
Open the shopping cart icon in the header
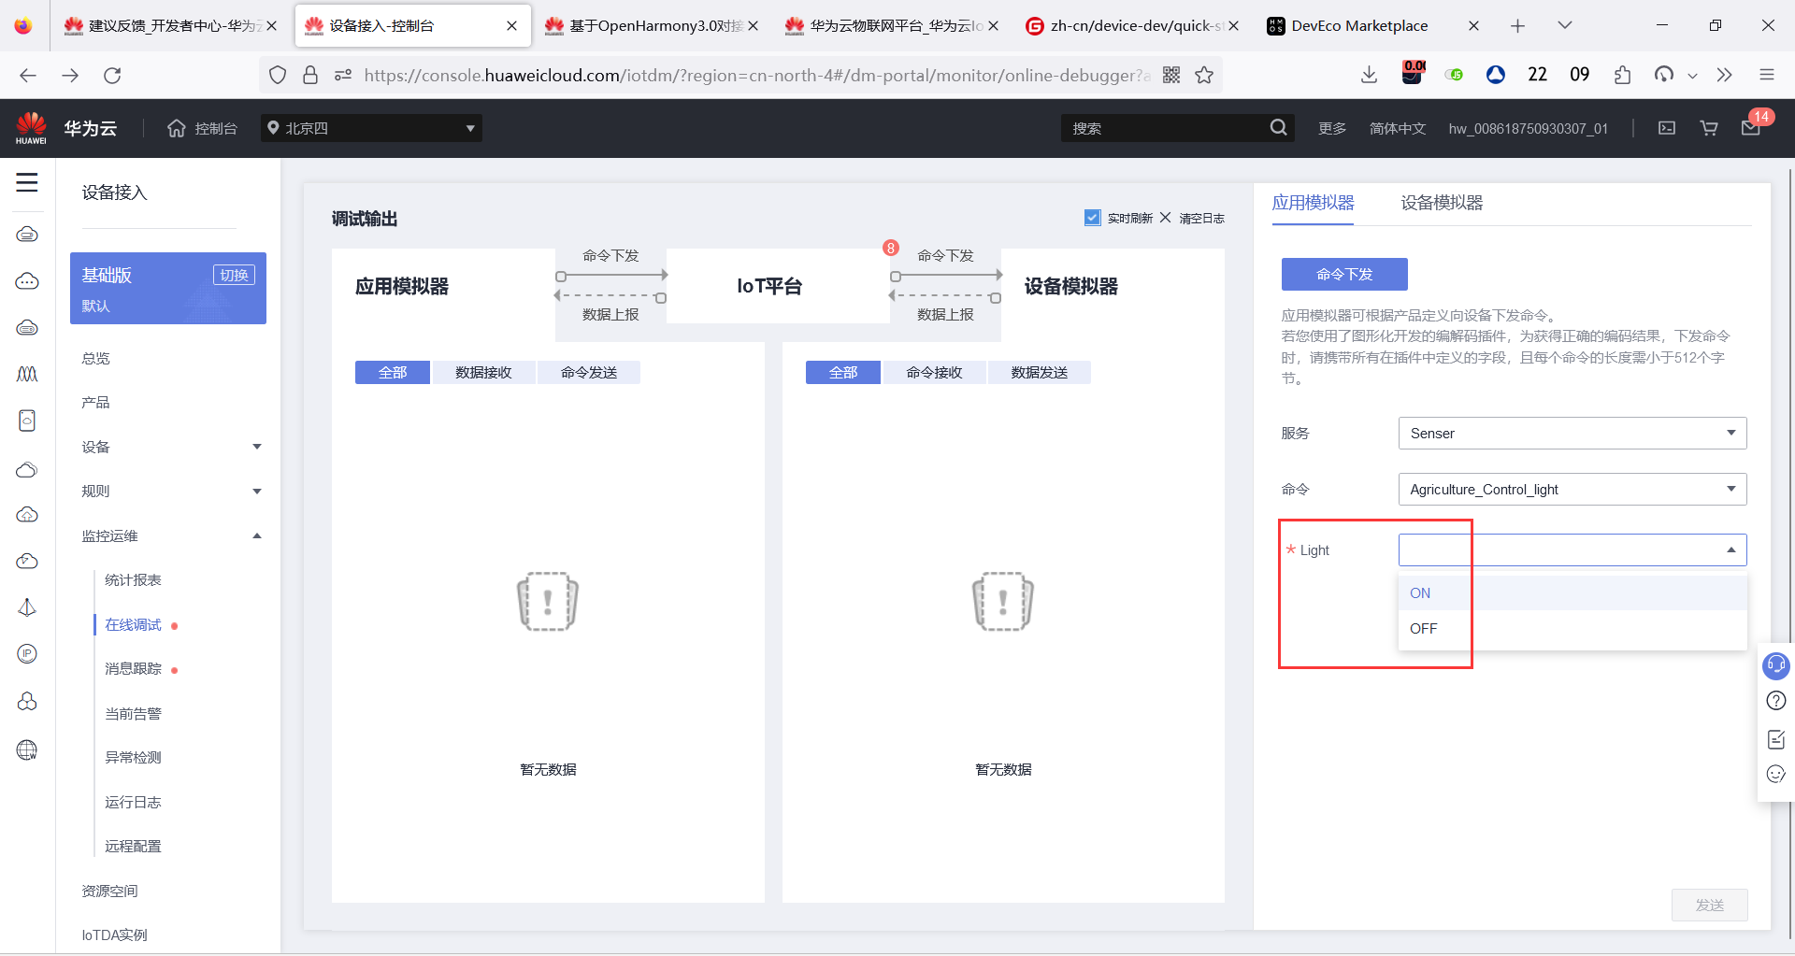click(1708, 127)
